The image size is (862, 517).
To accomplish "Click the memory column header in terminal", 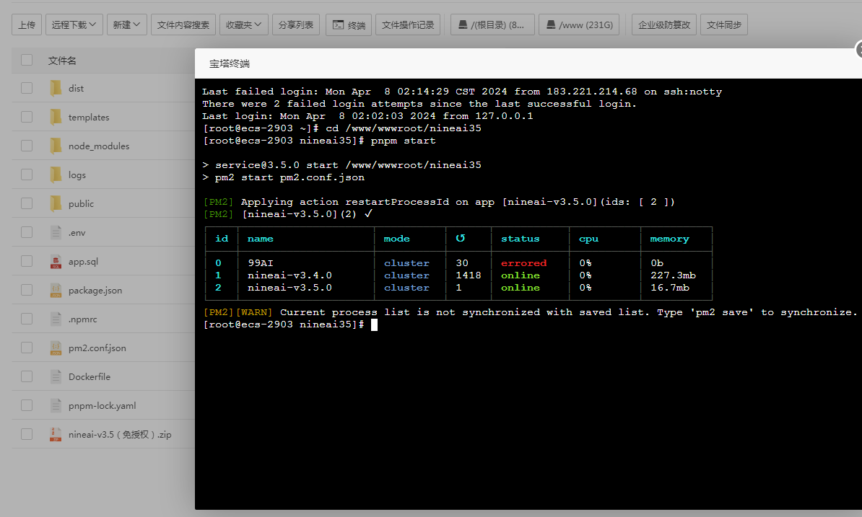I will tap(669, 239).
